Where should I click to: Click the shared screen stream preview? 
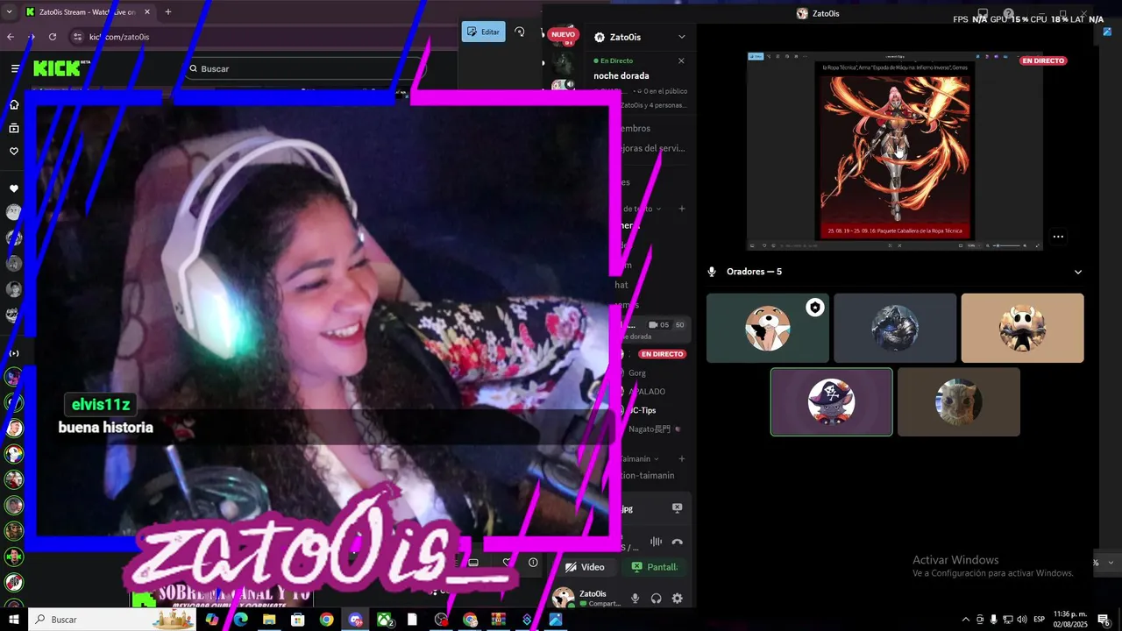pyautogui.click(x=894, y=151)
